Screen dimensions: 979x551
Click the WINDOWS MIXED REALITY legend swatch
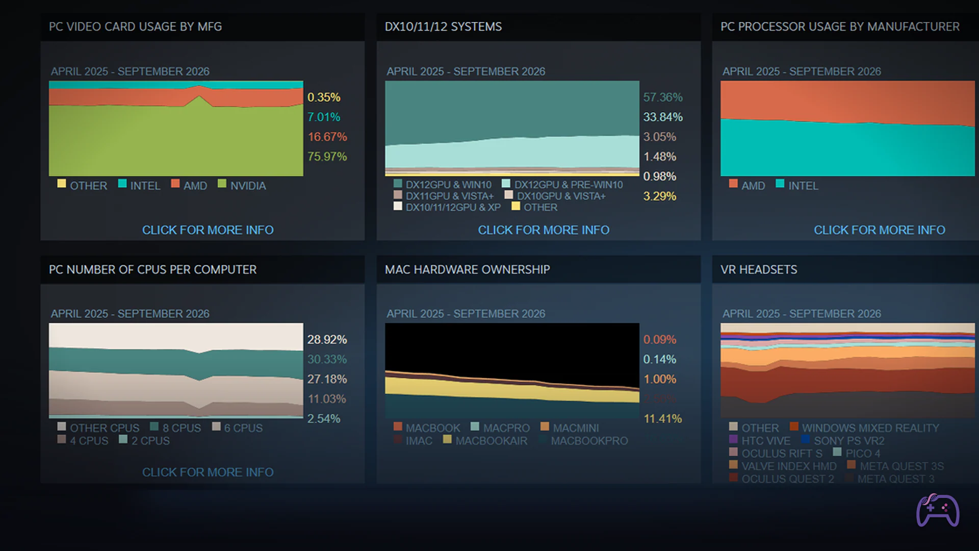coord(794,427)
